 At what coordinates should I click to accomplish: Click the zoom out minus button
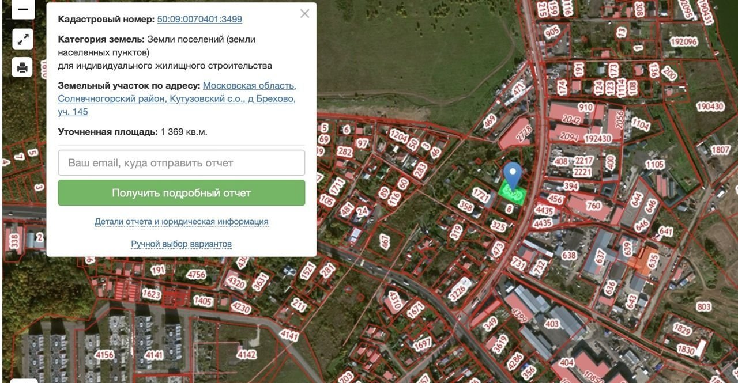(22, 9)
